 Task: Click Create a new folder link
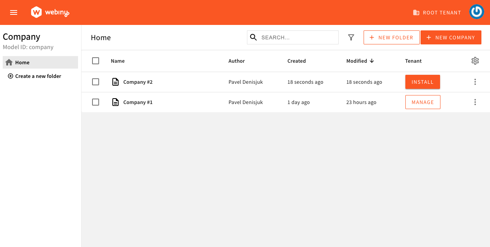(x=38, y=76)
